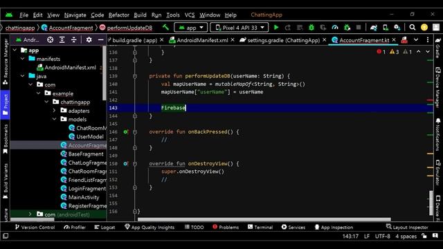The height and width of the screenshot is (249, 443).
Task: Open the app run configuration dropdown
Action: (191, 28)
